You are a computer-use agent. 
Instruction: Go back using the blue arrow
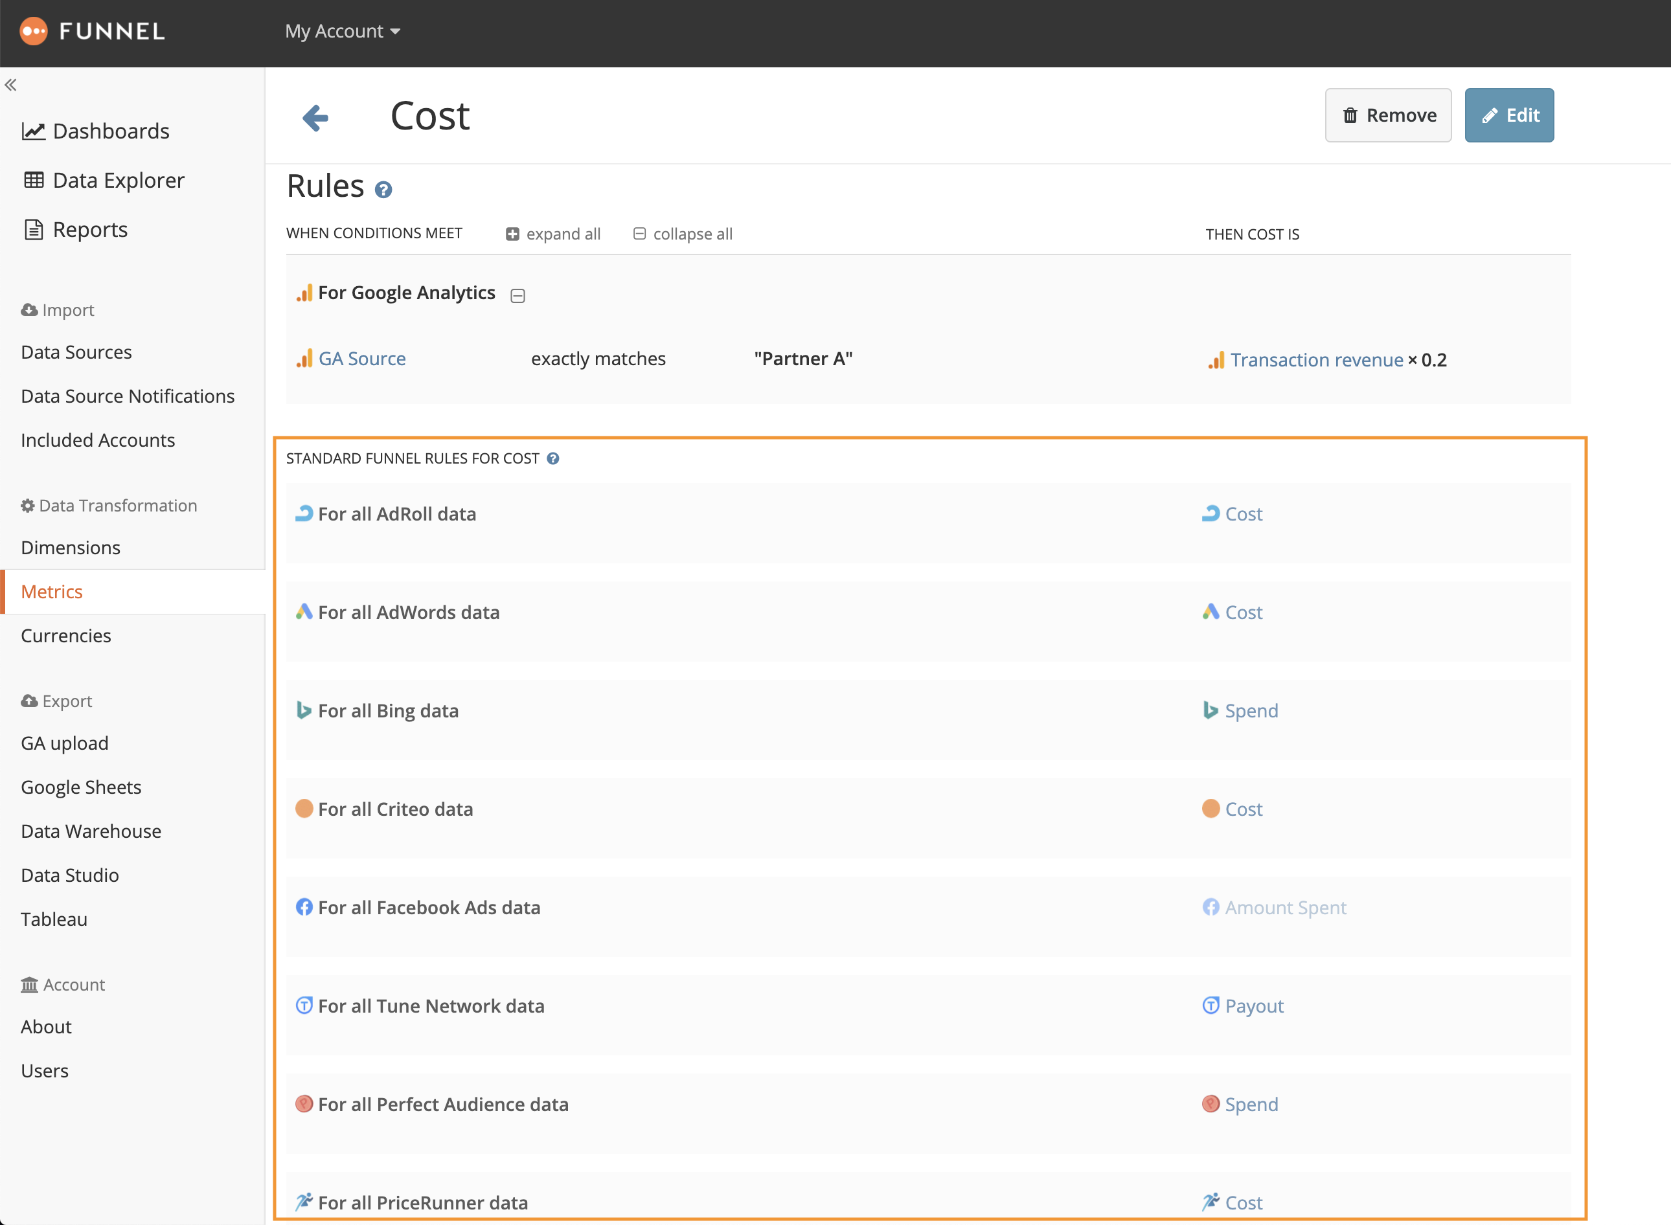[315, 117]
